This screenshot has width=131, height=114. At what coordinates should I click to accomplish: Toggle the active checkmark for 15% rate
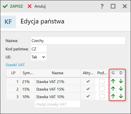point(88,89)
